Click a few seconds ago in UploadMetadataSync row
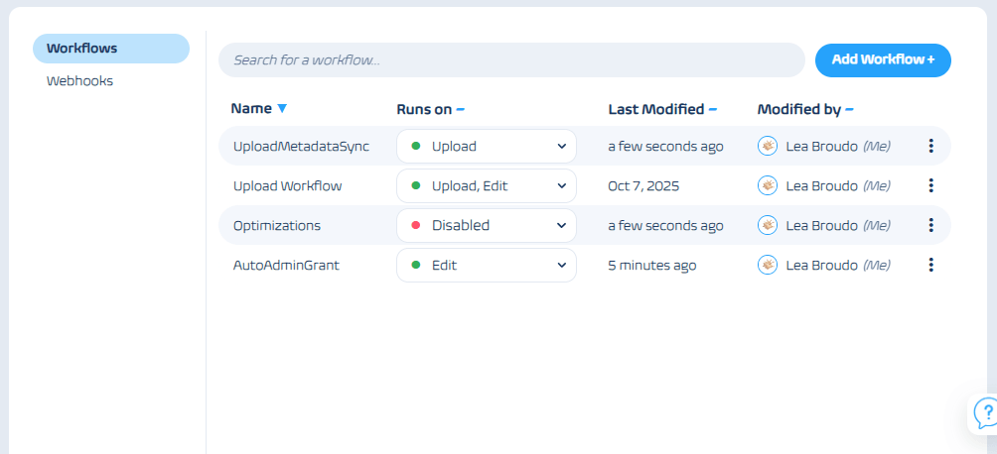This screenshot has width=997, height=454. click(x=665, y=147)
